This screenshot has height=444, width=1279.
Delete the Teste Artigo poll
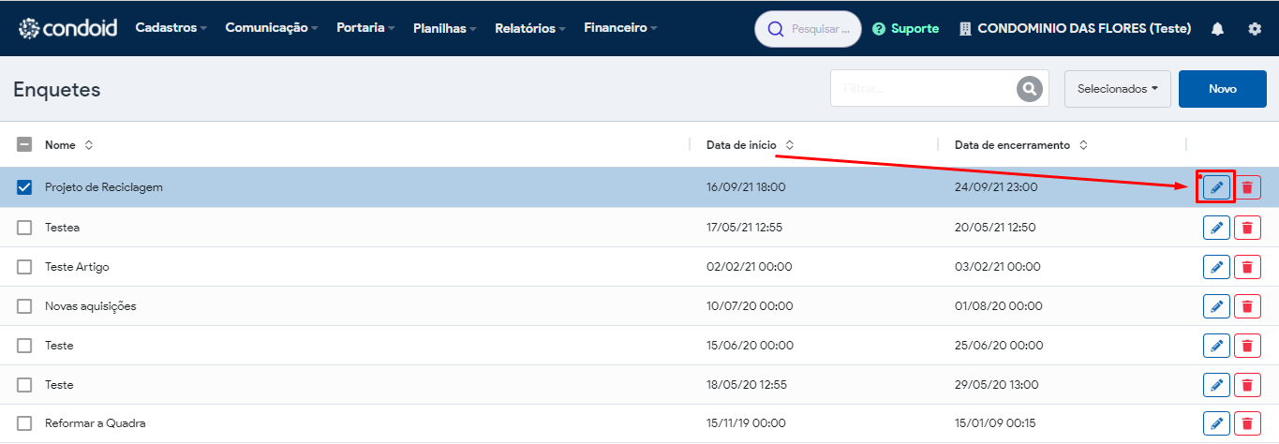tap(1247, 267)
